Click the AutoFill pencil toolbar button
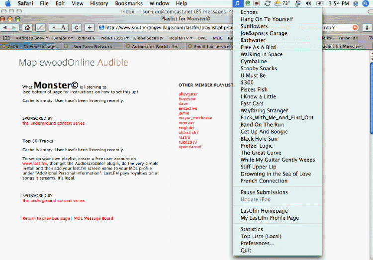 40,28
